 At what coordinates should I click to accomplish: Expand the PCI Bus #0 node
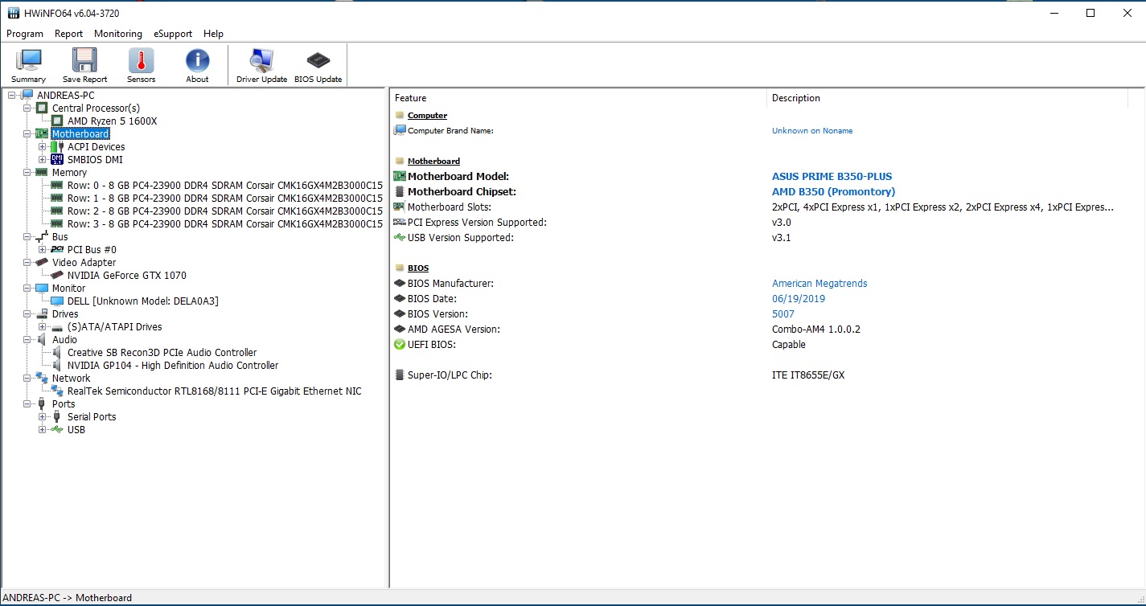43,249
